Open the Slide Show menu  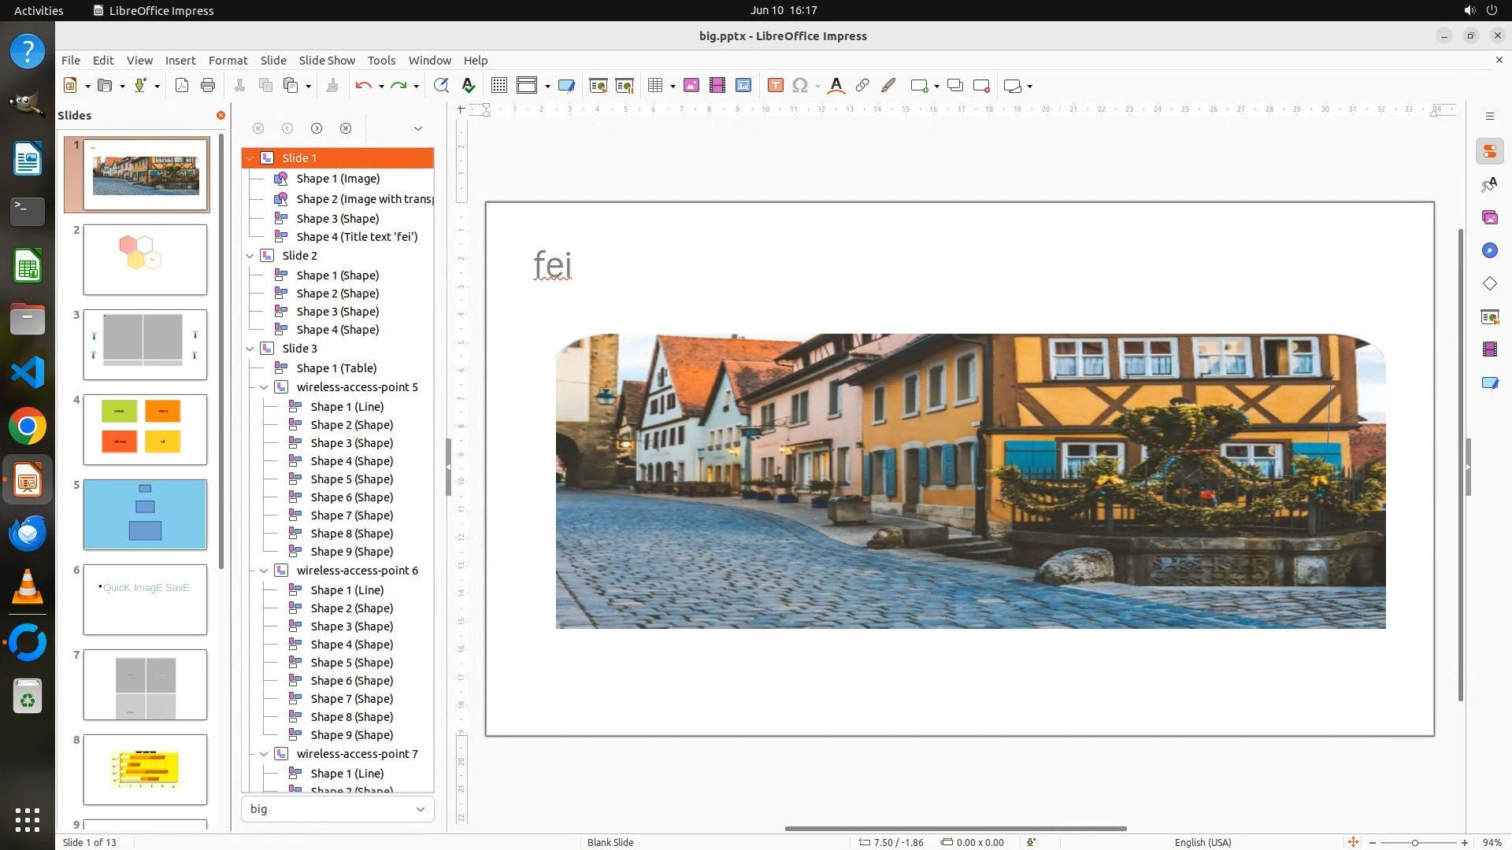(x=327, y=61)
